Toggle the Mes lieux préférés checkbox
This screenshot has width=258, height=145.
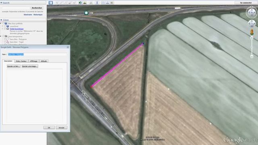pos(3,23)
